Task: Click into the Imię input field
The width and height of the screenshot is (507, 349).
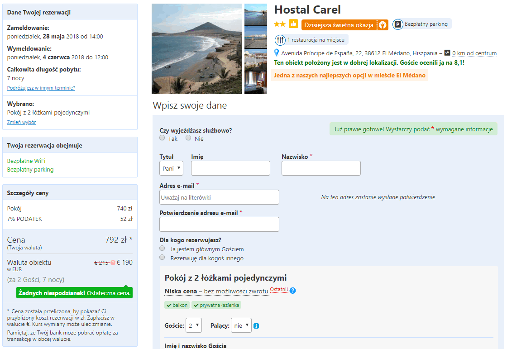Action: (230, 168)
